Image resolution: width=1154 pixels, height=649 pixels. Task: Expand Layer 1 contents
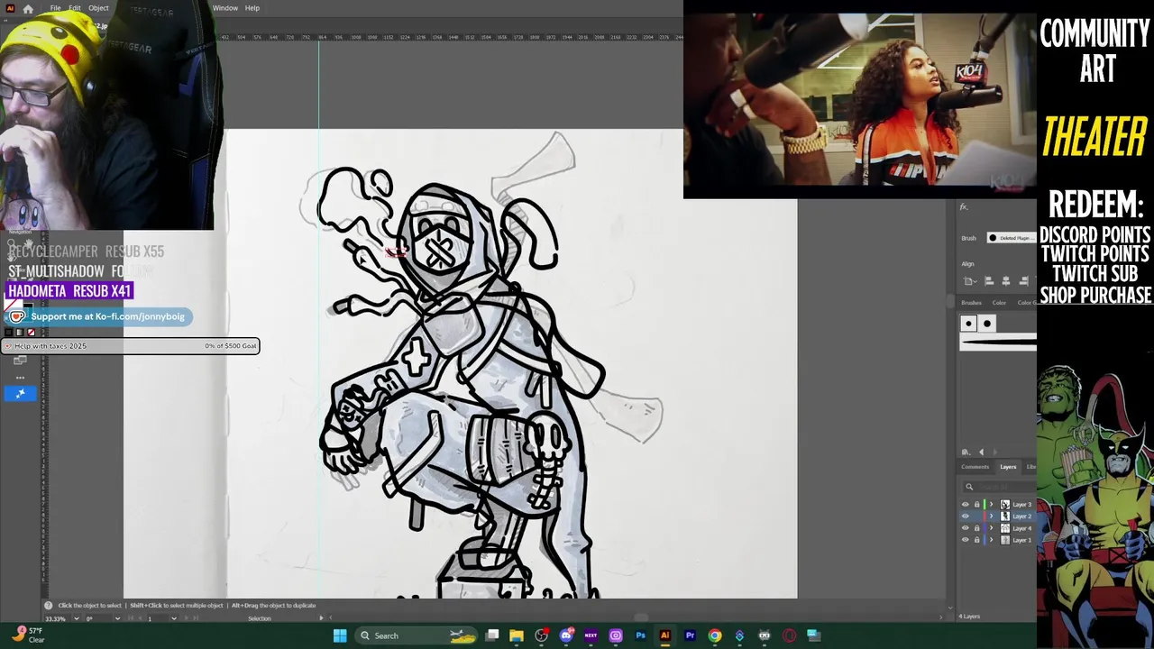point(992,540)
